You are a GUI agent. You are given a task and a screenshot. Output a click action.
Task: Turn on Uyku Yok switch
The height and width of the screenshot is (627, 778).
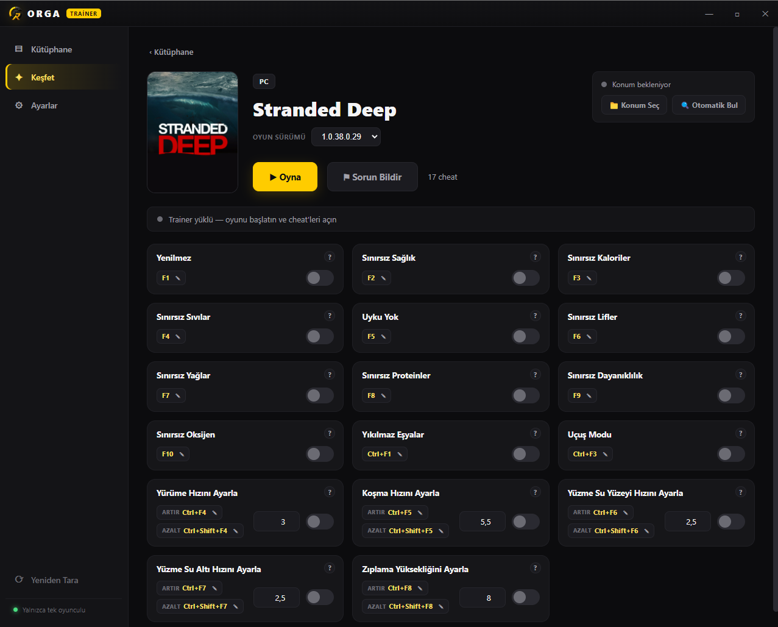click(526, 336)
